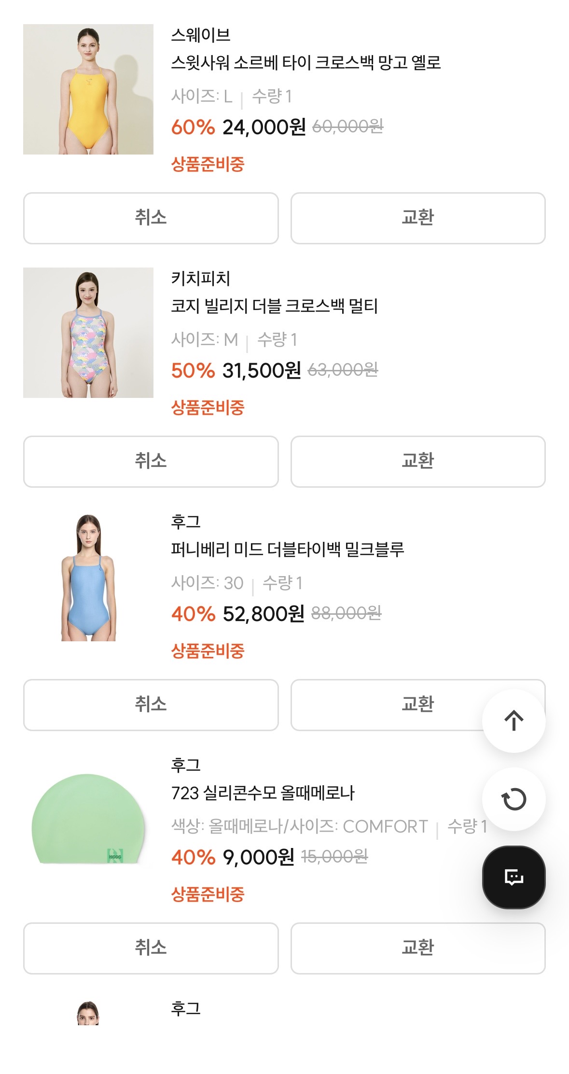Request exchange for 723 실리콘수모 swim cap
Screen dimensions: 569x1074
[x=417, y=948]
